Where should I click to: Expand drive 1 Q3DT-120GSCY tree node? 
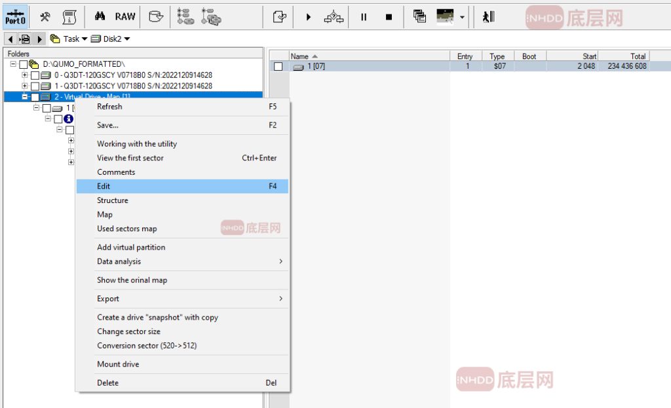click(x=25, y=86)
